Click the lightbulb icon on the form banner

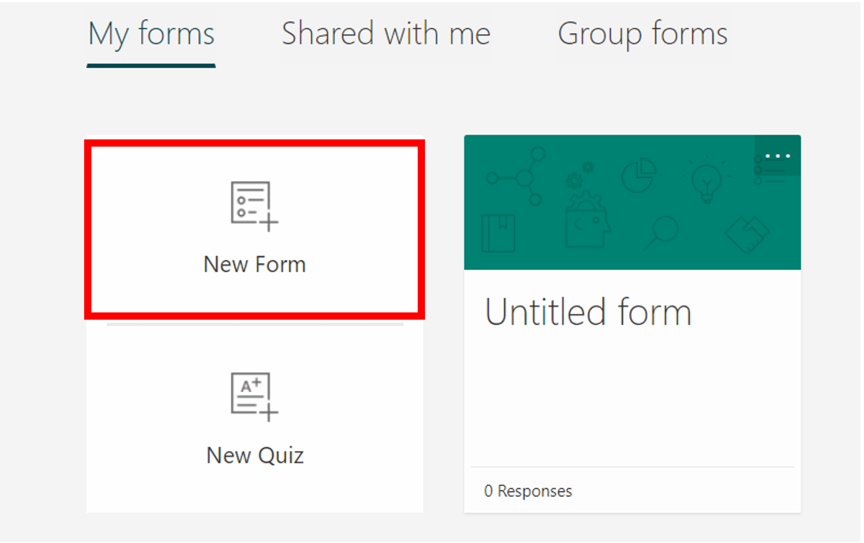pyautogui.click(x=707, y=179)
